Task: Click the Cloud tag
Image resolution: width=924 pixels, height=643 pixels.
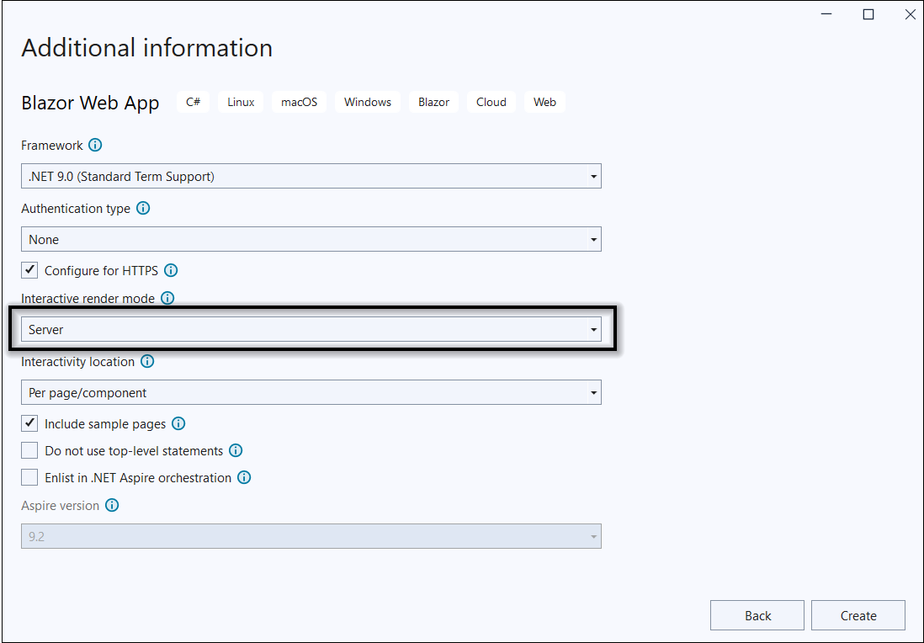Action: (491, 102)
